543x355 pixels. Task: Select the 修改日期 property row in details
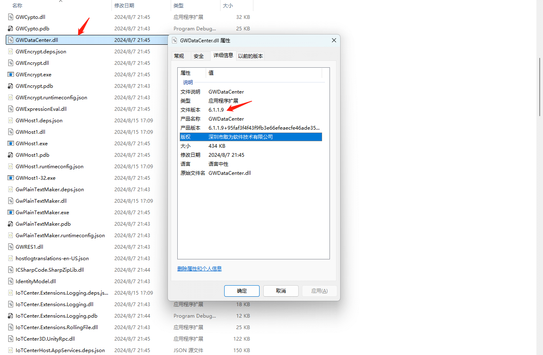click(250, 155)
